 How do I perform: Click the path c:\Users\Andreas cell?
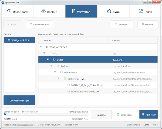coord(122,66)
